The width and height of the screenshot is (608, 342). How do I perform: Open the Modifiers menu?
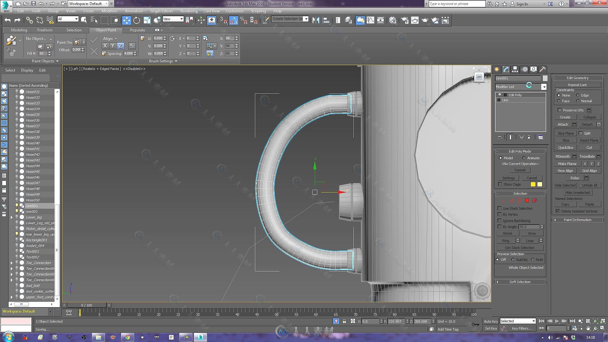[109, 11]
